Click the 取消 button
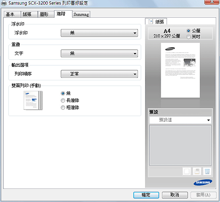Viewport: 220px width, 202px height. coord(175,195)
